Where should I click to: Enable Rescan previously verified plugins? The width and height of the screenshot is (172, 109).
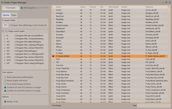[x=5, y=77]
